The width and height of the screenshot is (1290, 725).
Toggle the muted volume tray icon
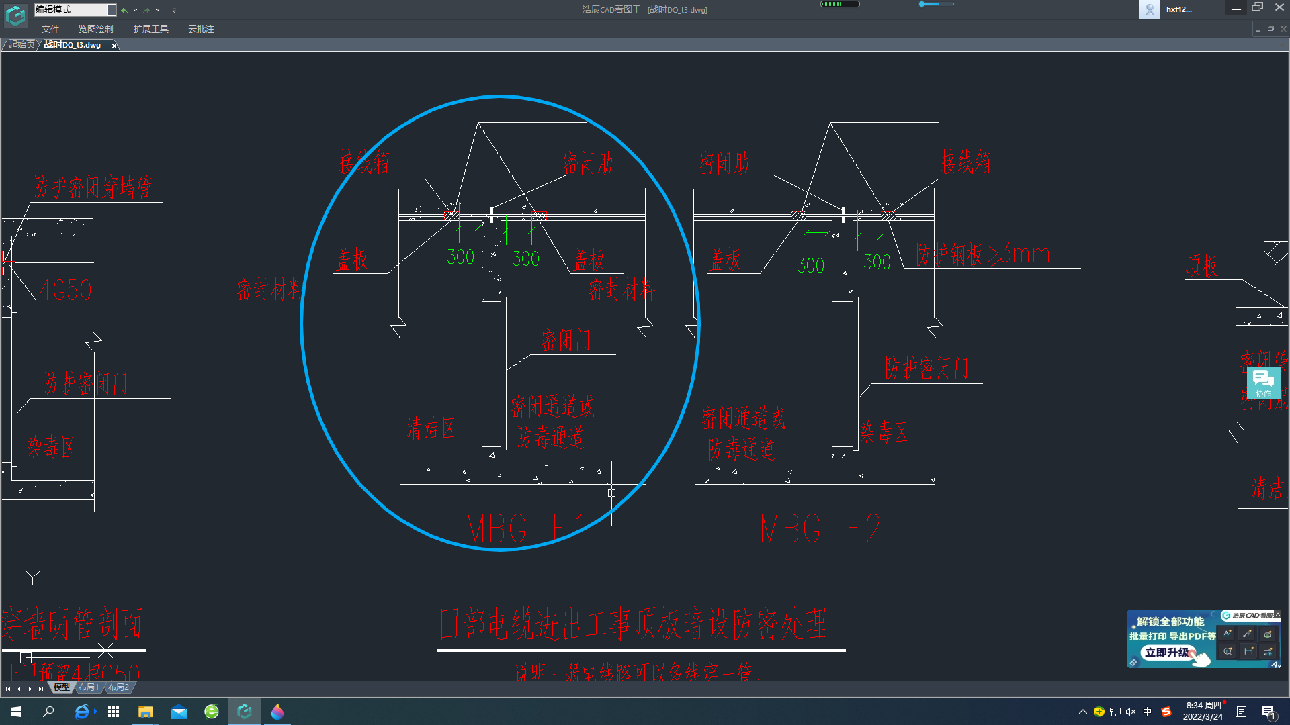[x=1131, y=712]
